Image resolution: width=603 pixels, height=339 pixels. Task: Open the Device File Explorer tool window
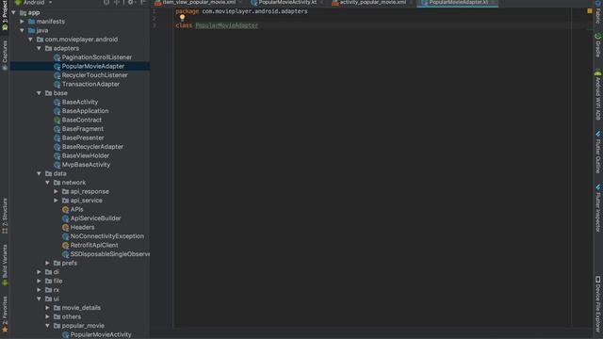598,304
